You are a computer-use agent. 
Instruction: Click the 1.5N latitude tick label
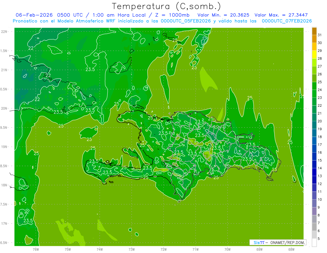pos(4,51)
